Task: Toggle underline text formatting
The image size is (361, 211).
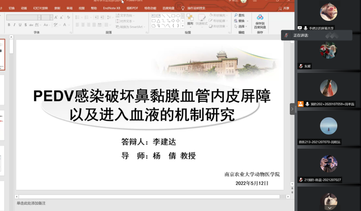Action: [x=20, y=25]
